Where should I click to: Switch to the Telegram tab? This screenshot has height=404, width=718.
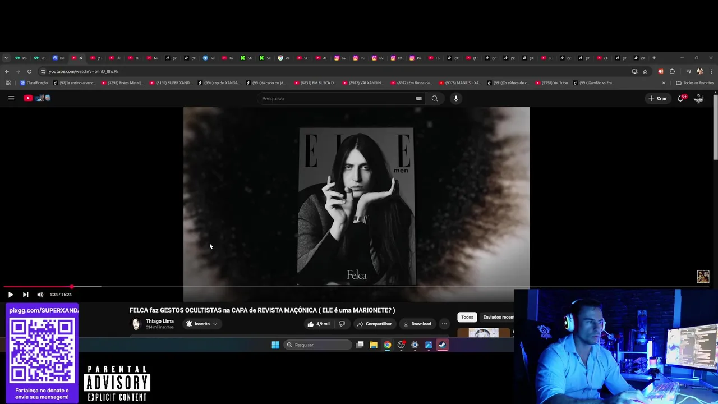pos(209,58)
